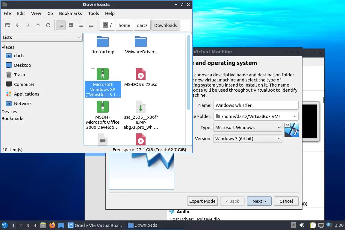Switch to thumbnail view mode
345x230 pixels.
click(x=71, y=25)
